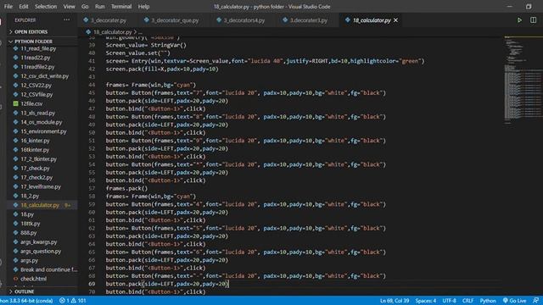This screenshot has width=543, height=305.
Task: Switch to 3_decorator_que.py tab
Action: [175, 20]
